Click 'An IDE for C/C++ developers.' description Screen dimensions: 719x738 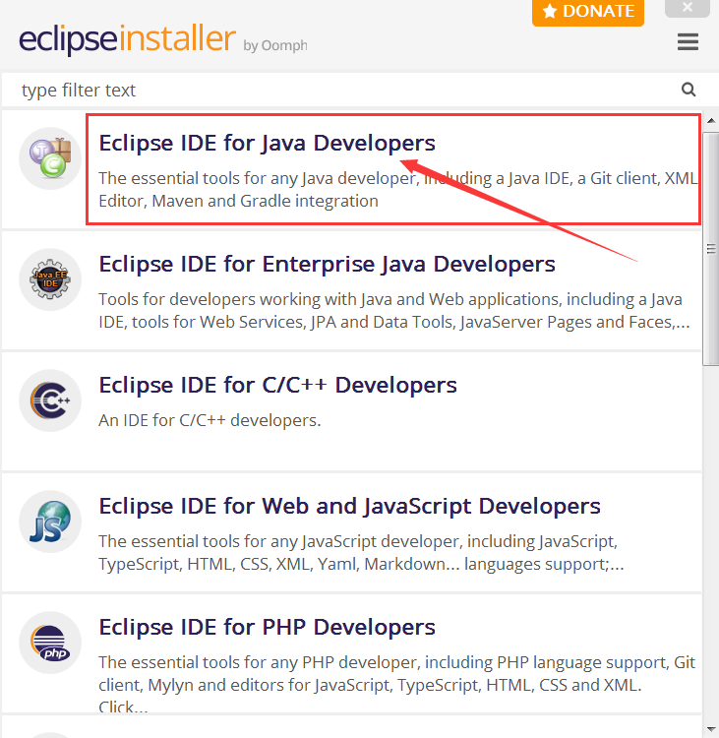(x=210, y=420)
